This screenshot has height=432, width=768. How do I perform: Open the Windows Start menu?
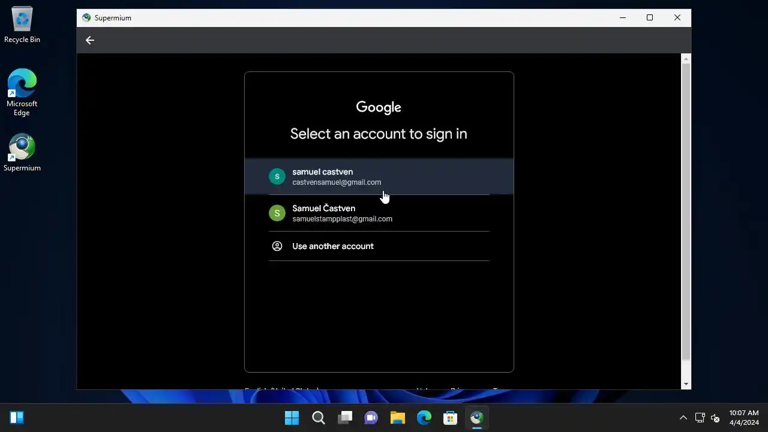292,418
